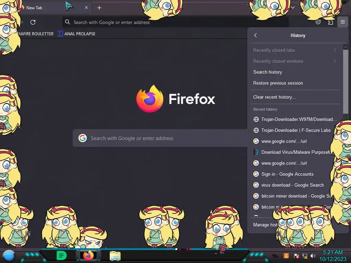Open virus download - Google Search entry
This screenshot has height=263, width=351.
pyautogui.click(x=295, y=185)
